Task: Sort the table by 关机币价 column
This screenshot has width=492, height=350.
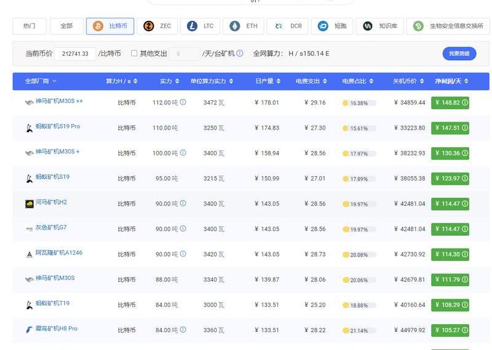Action: [407, 81]
